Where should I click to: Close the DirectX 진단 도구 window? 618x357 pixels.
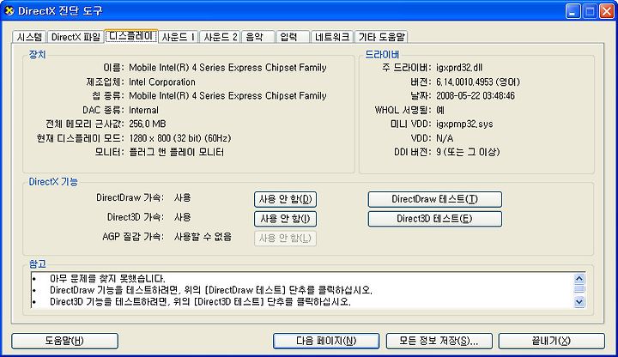(x=607, y=11)
